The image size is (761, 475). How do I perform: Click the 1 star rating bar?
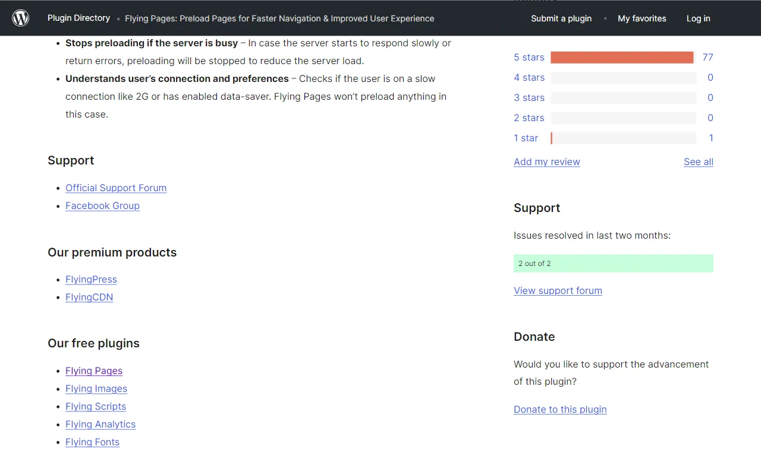pyautogui.click(x=623, y=138)
